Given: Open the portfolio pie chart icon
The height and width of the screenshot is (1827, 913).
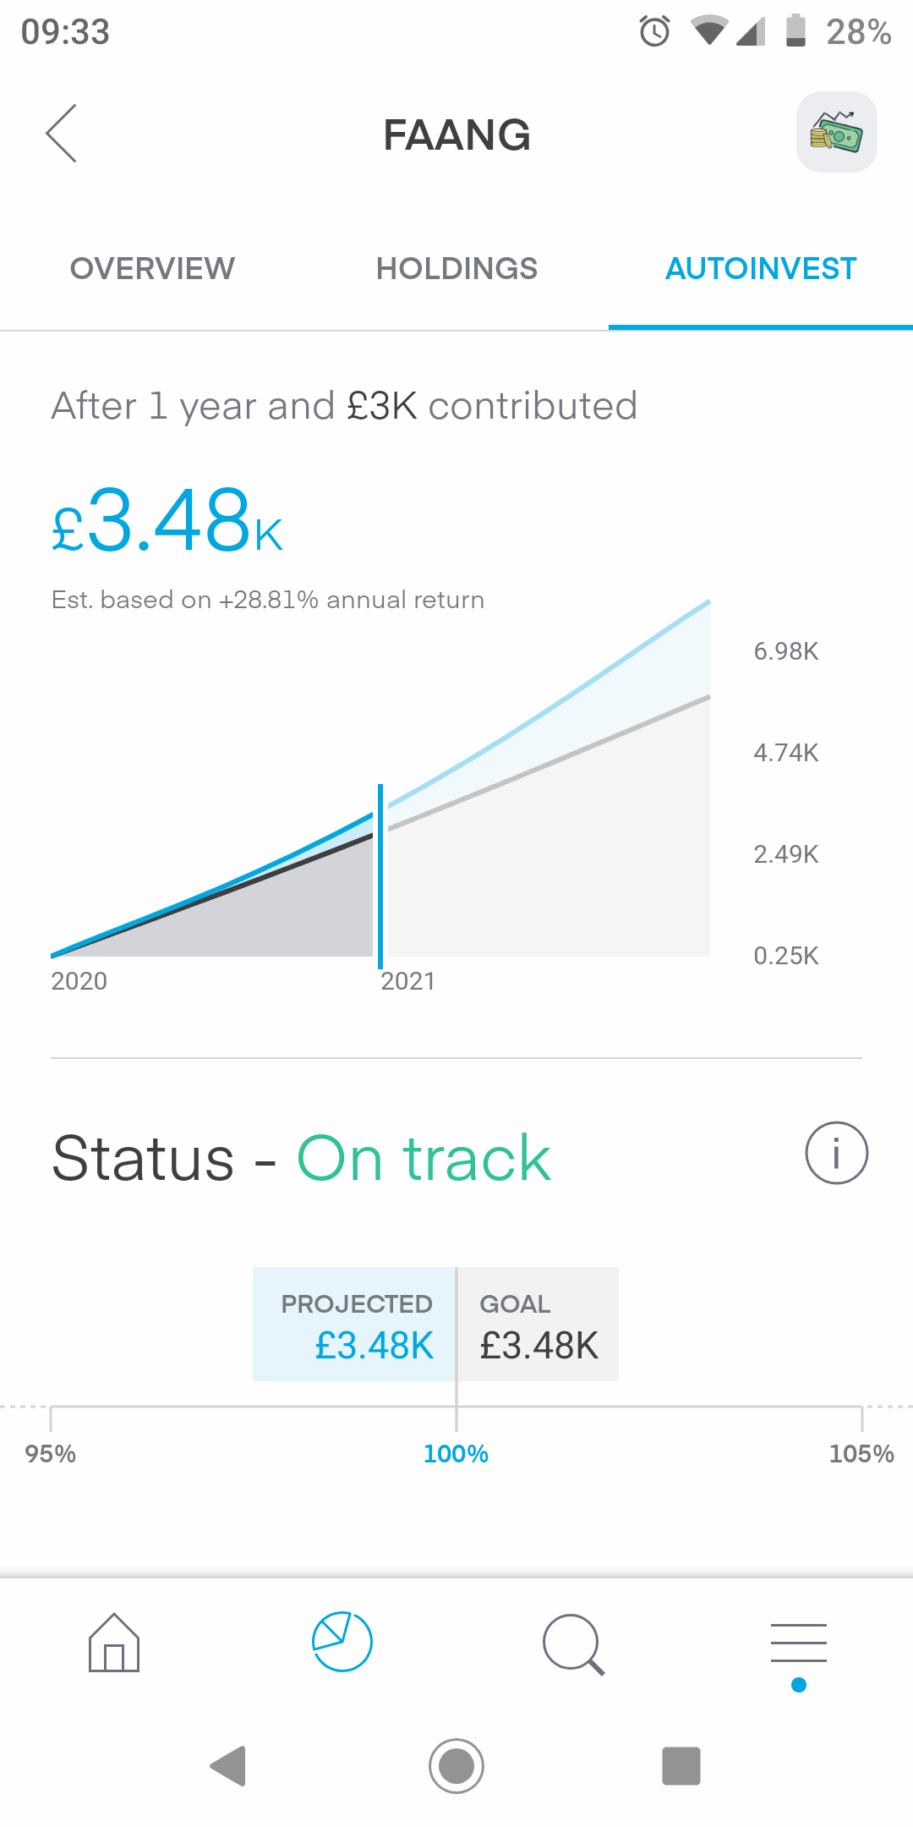Looking at the screenshot, I should (342, 1642).
